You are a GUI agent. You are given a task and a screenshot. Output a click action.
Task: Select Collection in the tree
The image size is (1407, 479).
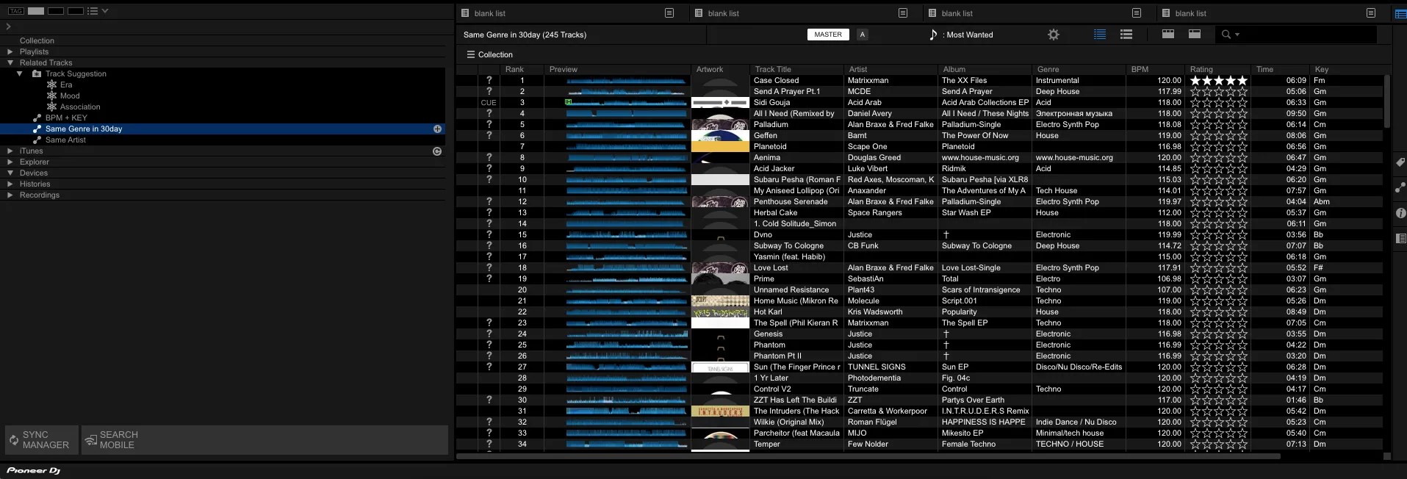[x=37, y=40]
